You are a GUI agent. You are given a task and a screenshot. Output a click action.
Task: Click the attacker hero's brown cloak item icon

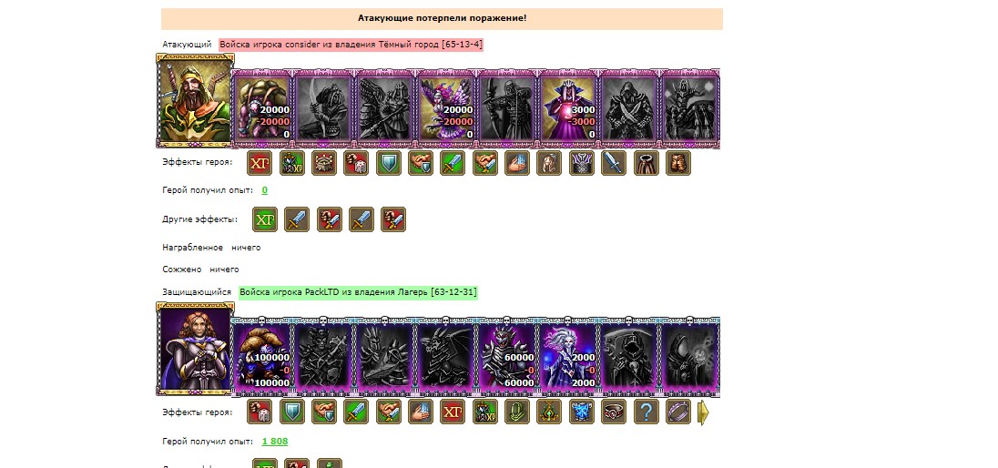[646, 163]
